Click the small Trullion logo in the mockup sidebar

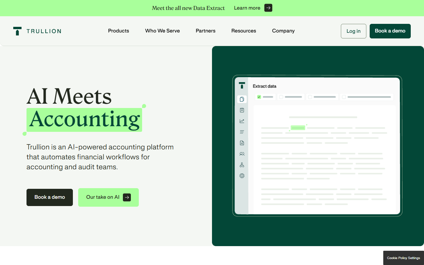[242, 85]
